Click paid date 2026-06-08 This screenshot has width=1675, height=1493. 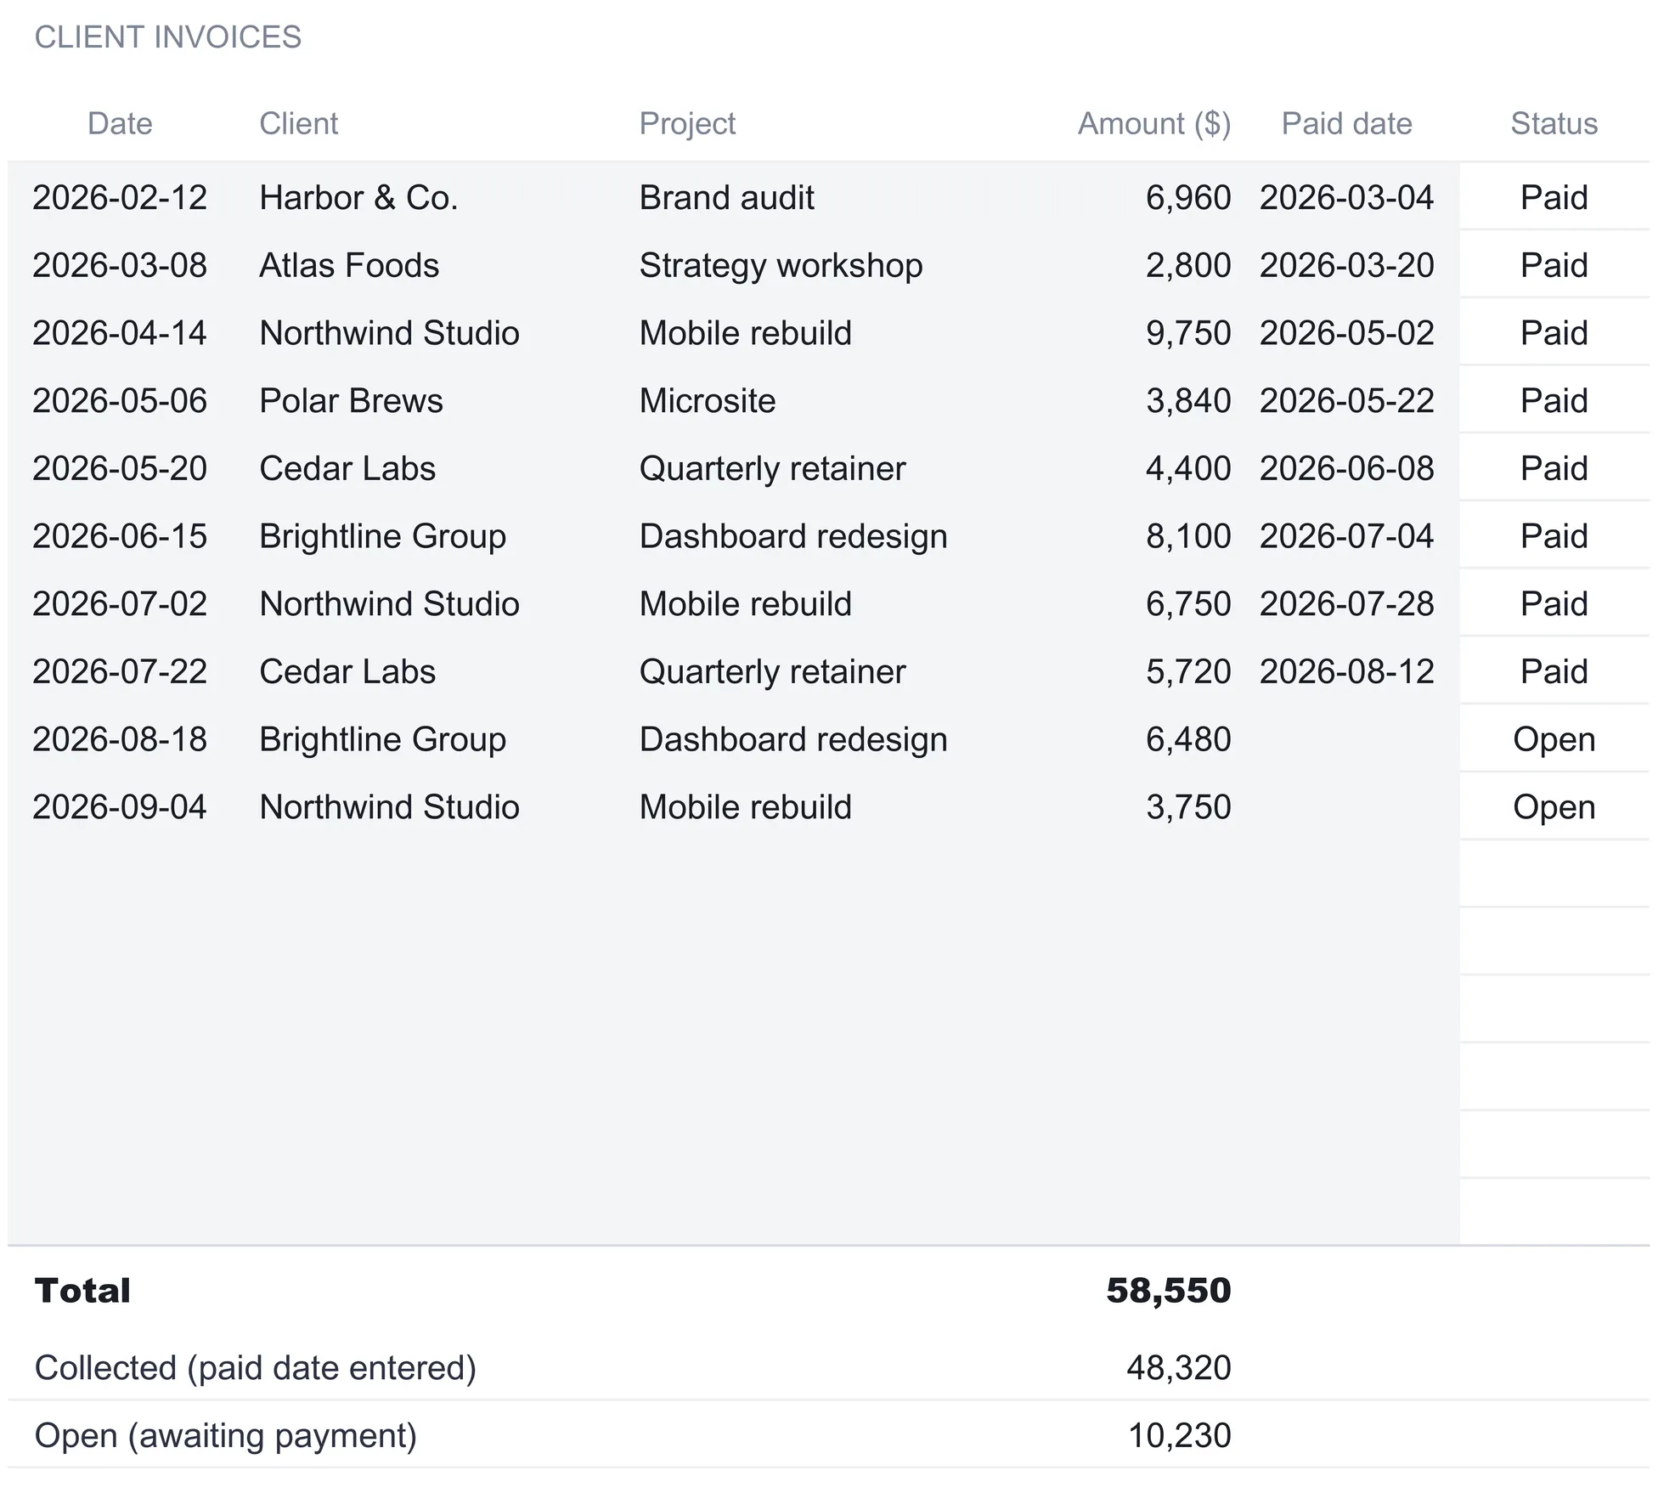tap(1346, 468)
